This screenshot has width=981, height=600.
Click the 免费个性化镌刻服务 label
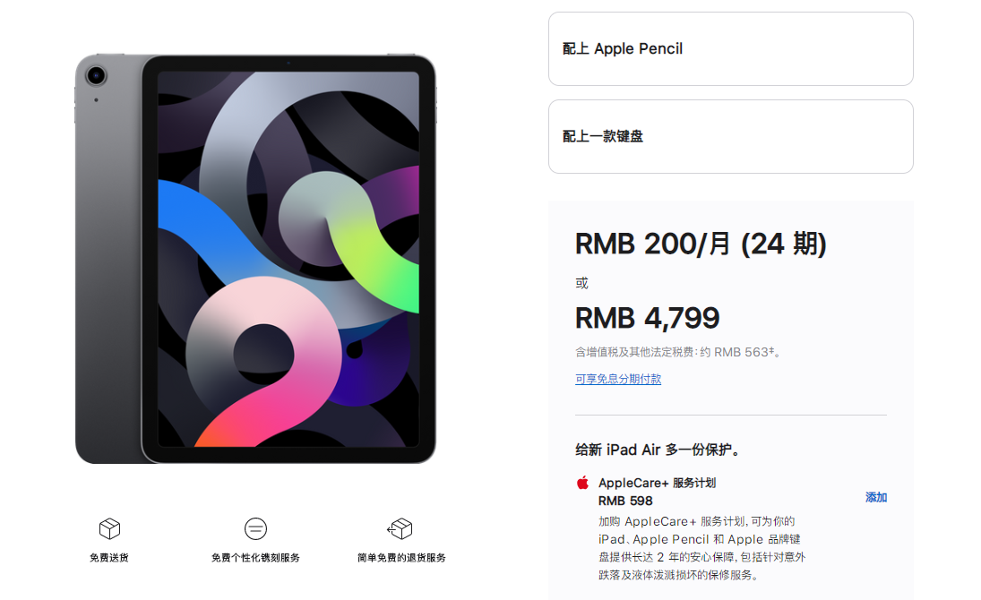[255, 557]
